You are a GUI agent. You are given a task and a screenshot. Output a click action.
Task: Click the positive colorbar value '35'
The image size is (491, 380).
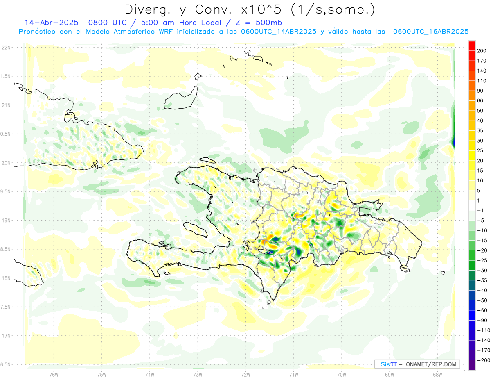tap(481, 131)
